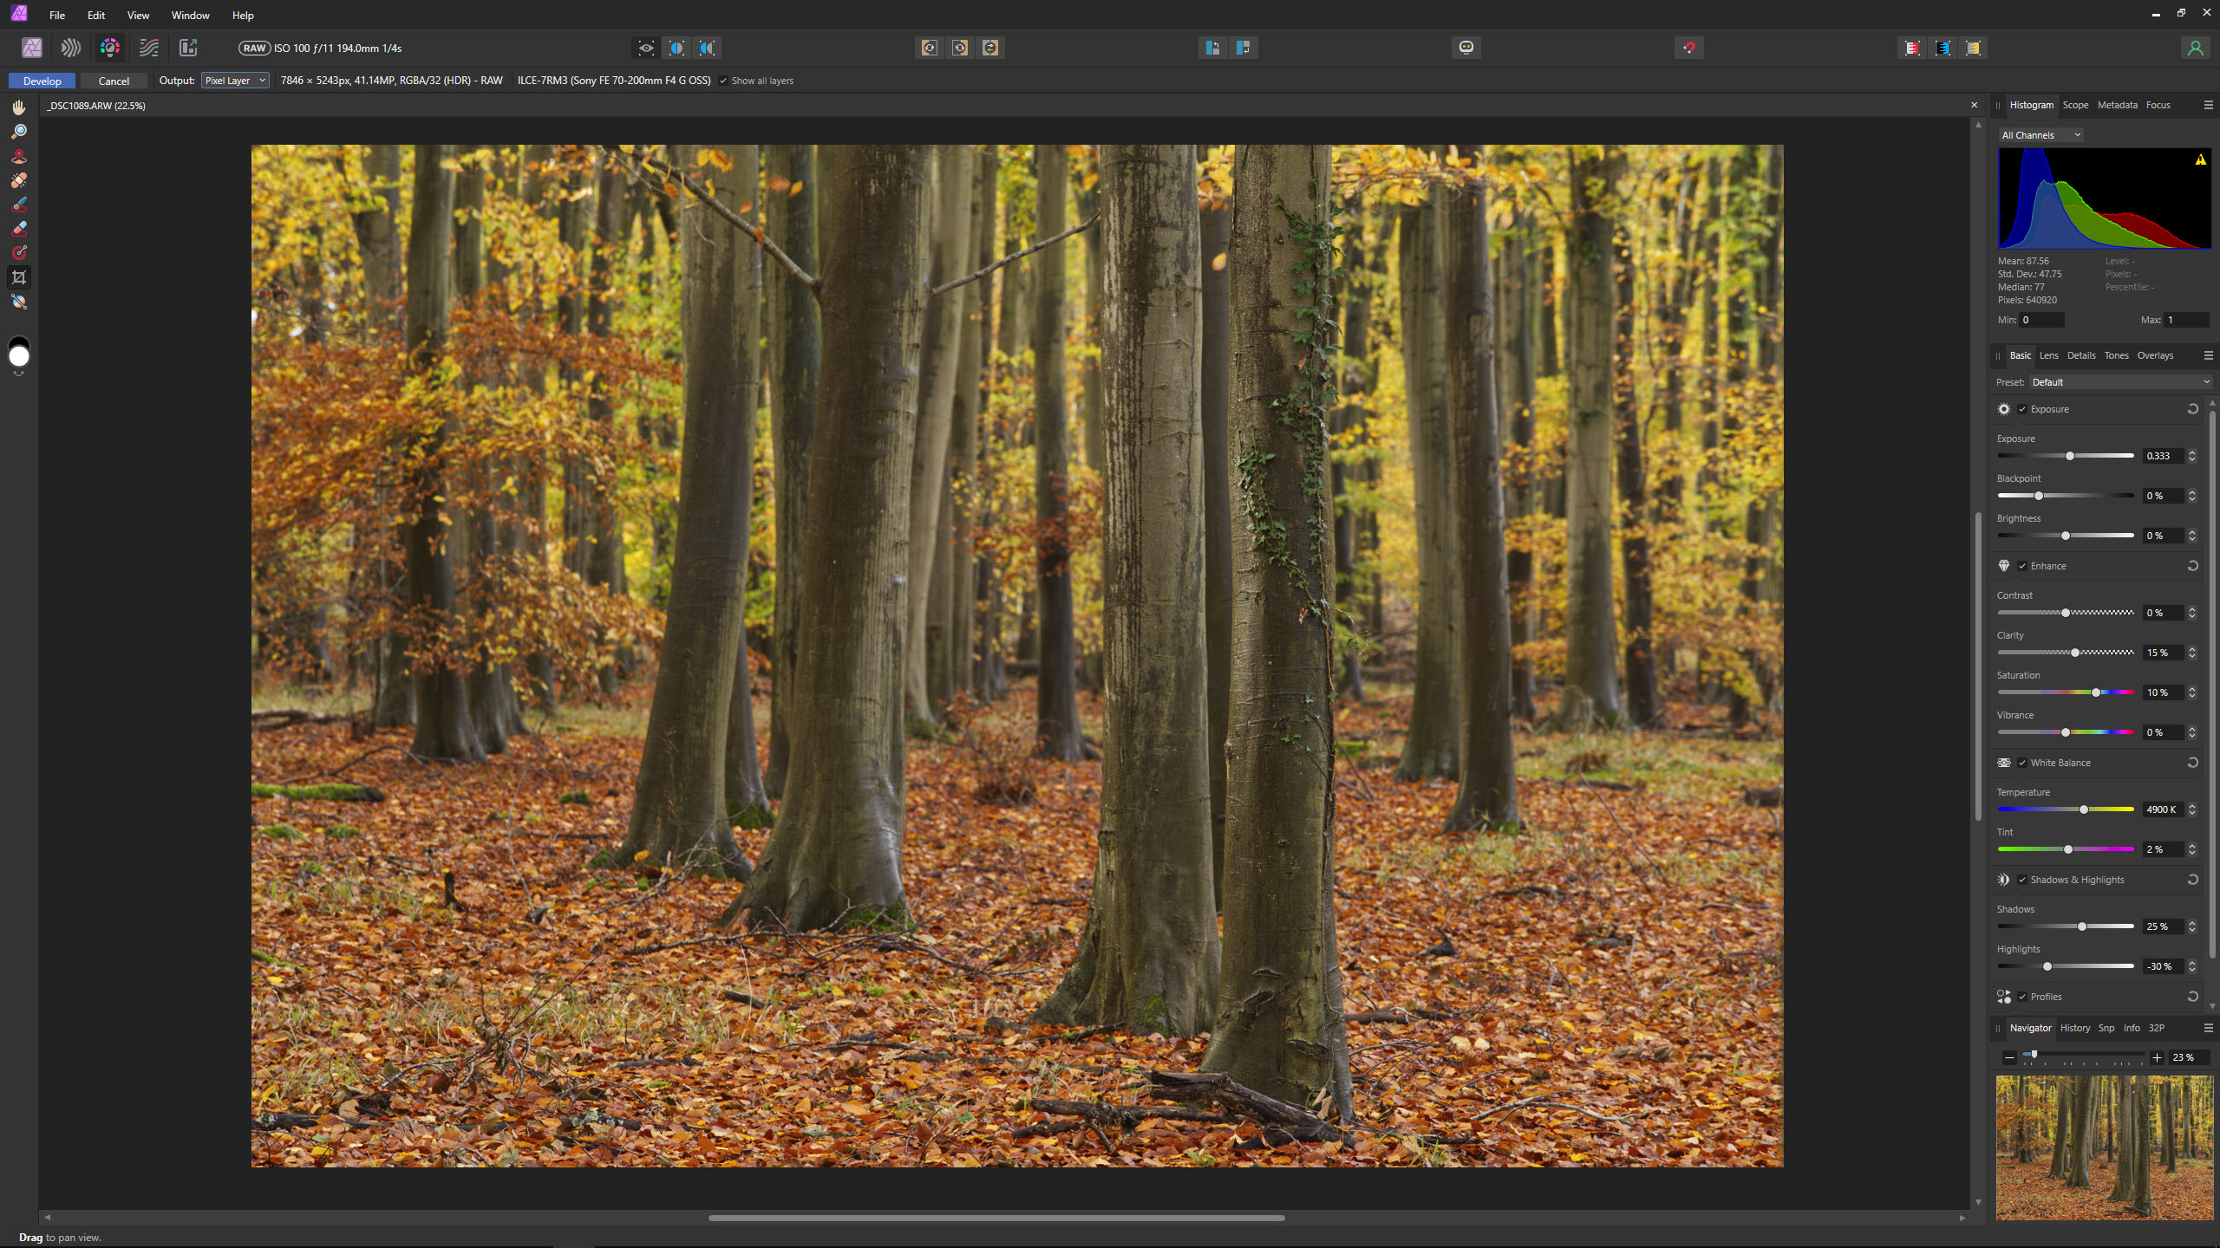Click the Cancel button

tap(114, 81)
